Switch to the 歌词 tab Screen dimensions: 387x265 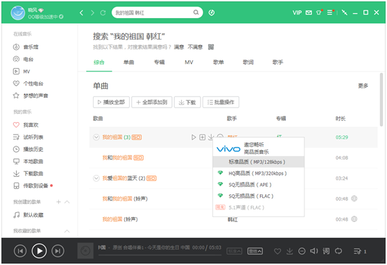tap(248, 62)
